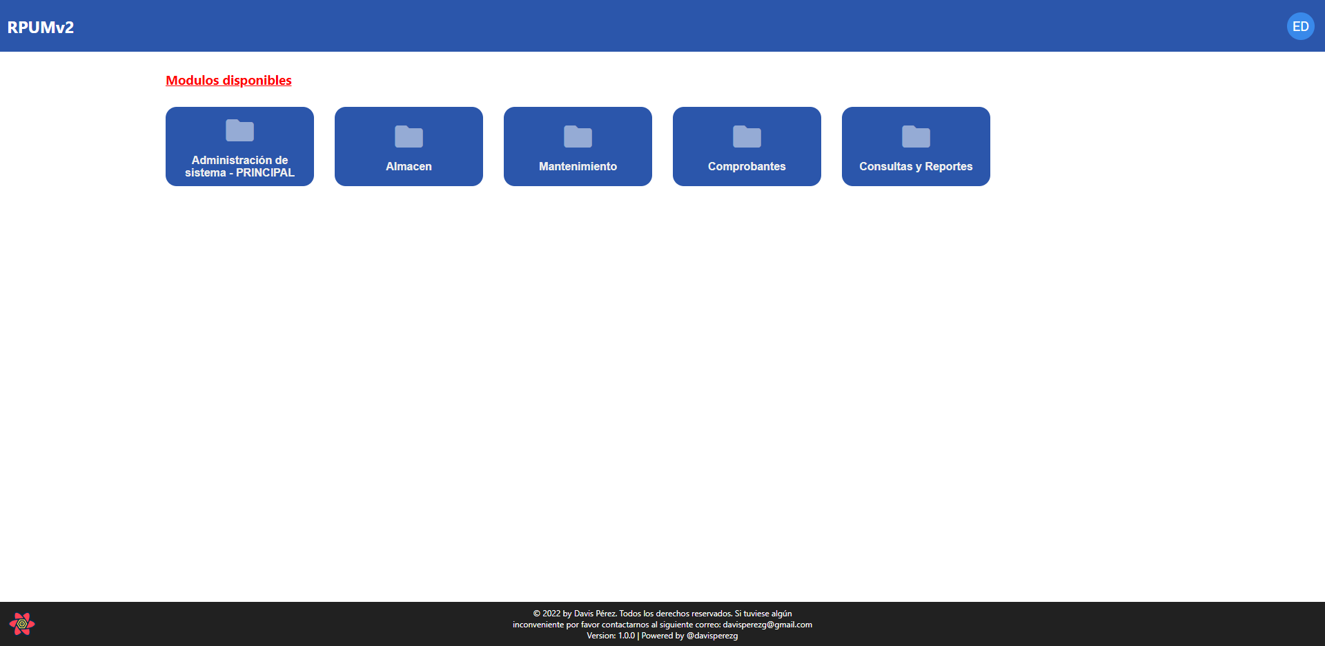Launch the Consultas y Reportes label

[x=916, y=166]
